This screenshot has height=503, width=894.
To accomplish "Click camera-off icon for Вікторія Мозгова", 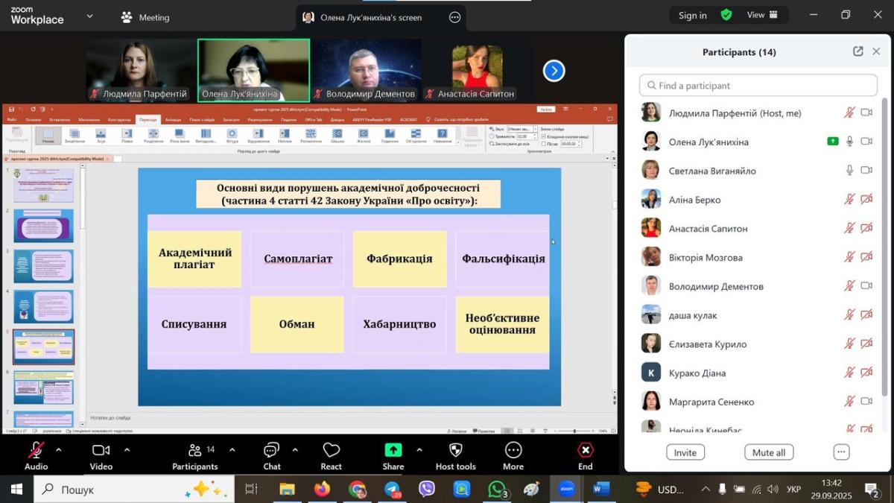I will click(x=866, y=257).
